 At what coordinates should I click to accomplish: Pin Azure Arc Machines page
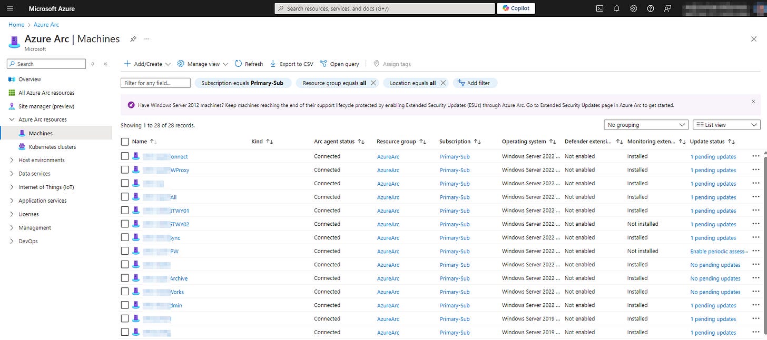133,39
